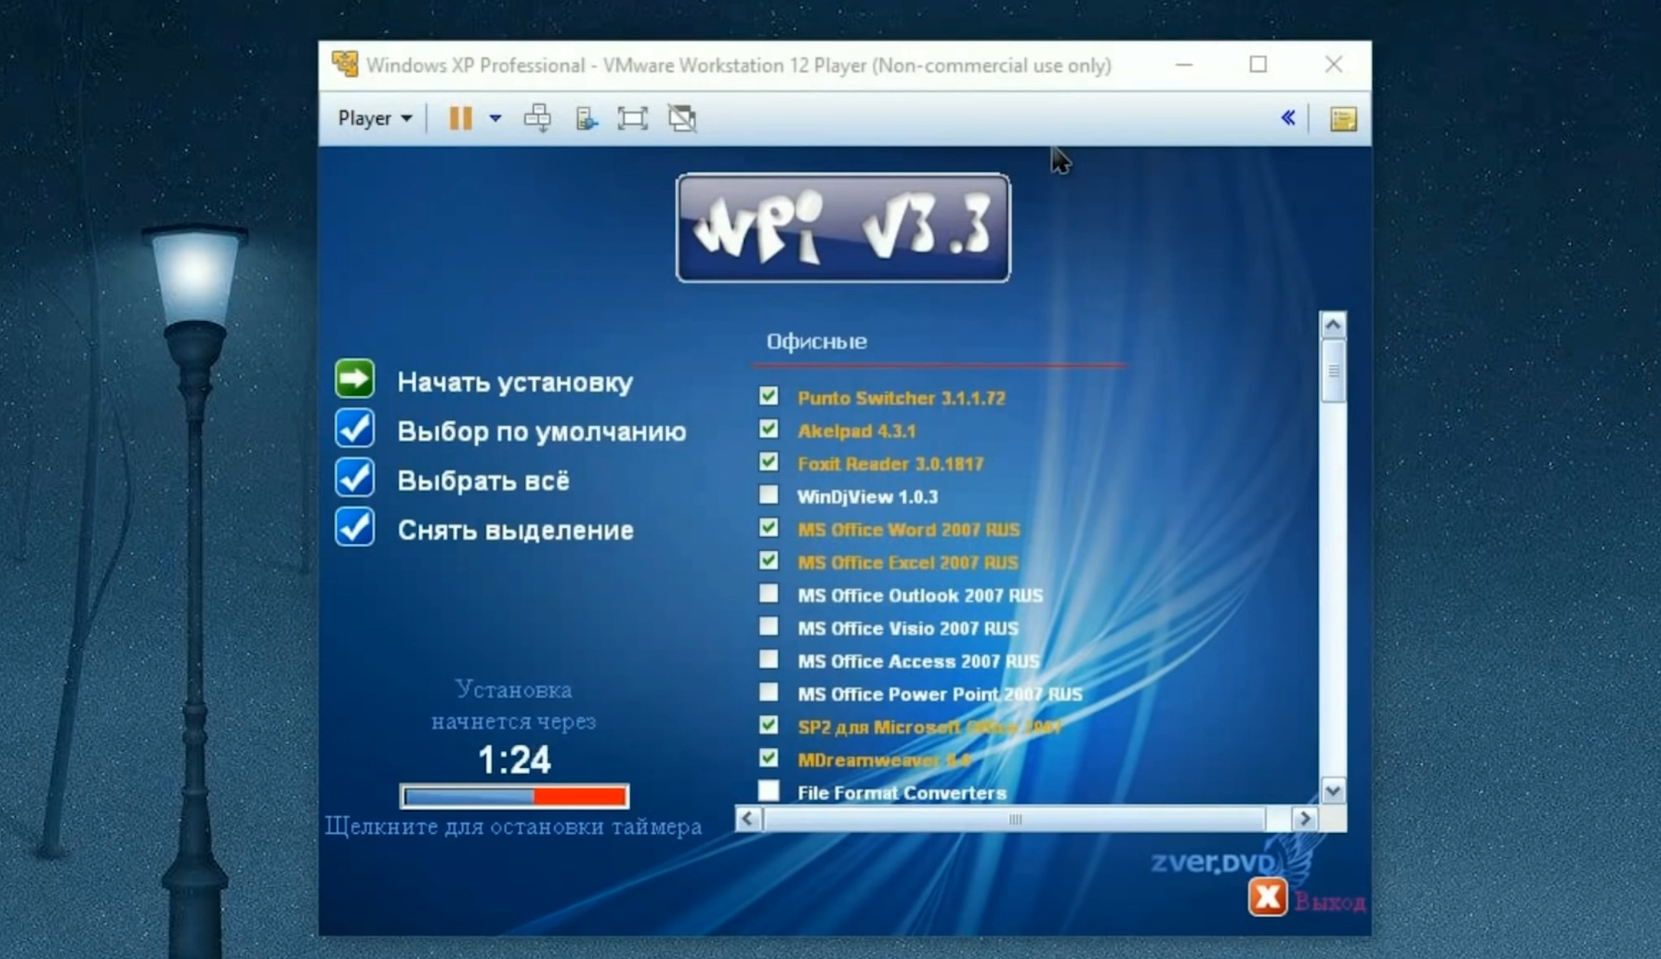Enter full screen mode icon
This screenshot has width=1661, height=959.
click(632, 119)
